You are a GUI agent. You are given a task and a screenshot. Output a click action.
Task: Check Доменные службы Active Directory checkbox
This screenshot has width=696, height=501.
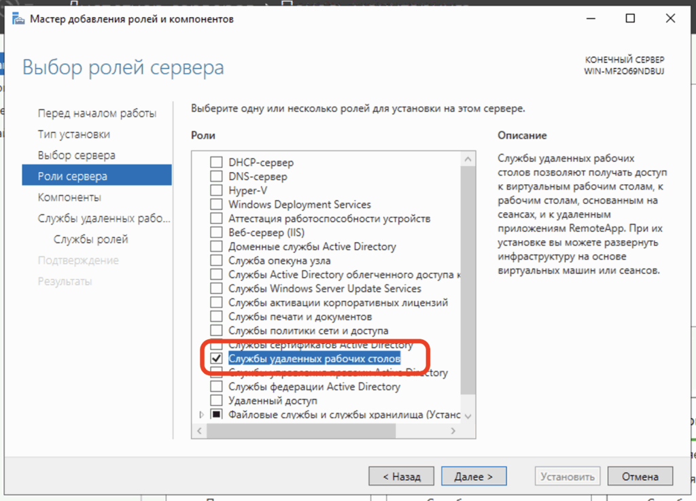tap(216, 247)
